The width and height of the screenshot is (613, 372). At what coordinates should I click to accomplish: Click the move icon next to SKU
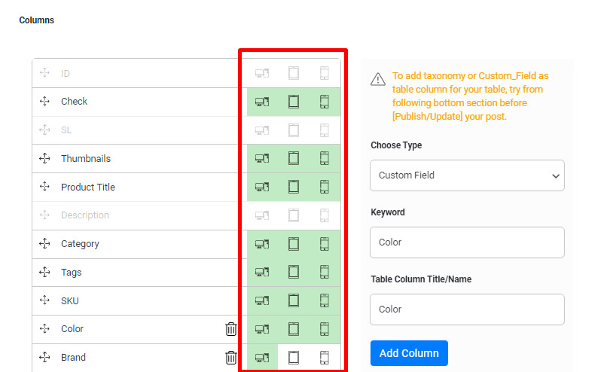coord(44,301)
